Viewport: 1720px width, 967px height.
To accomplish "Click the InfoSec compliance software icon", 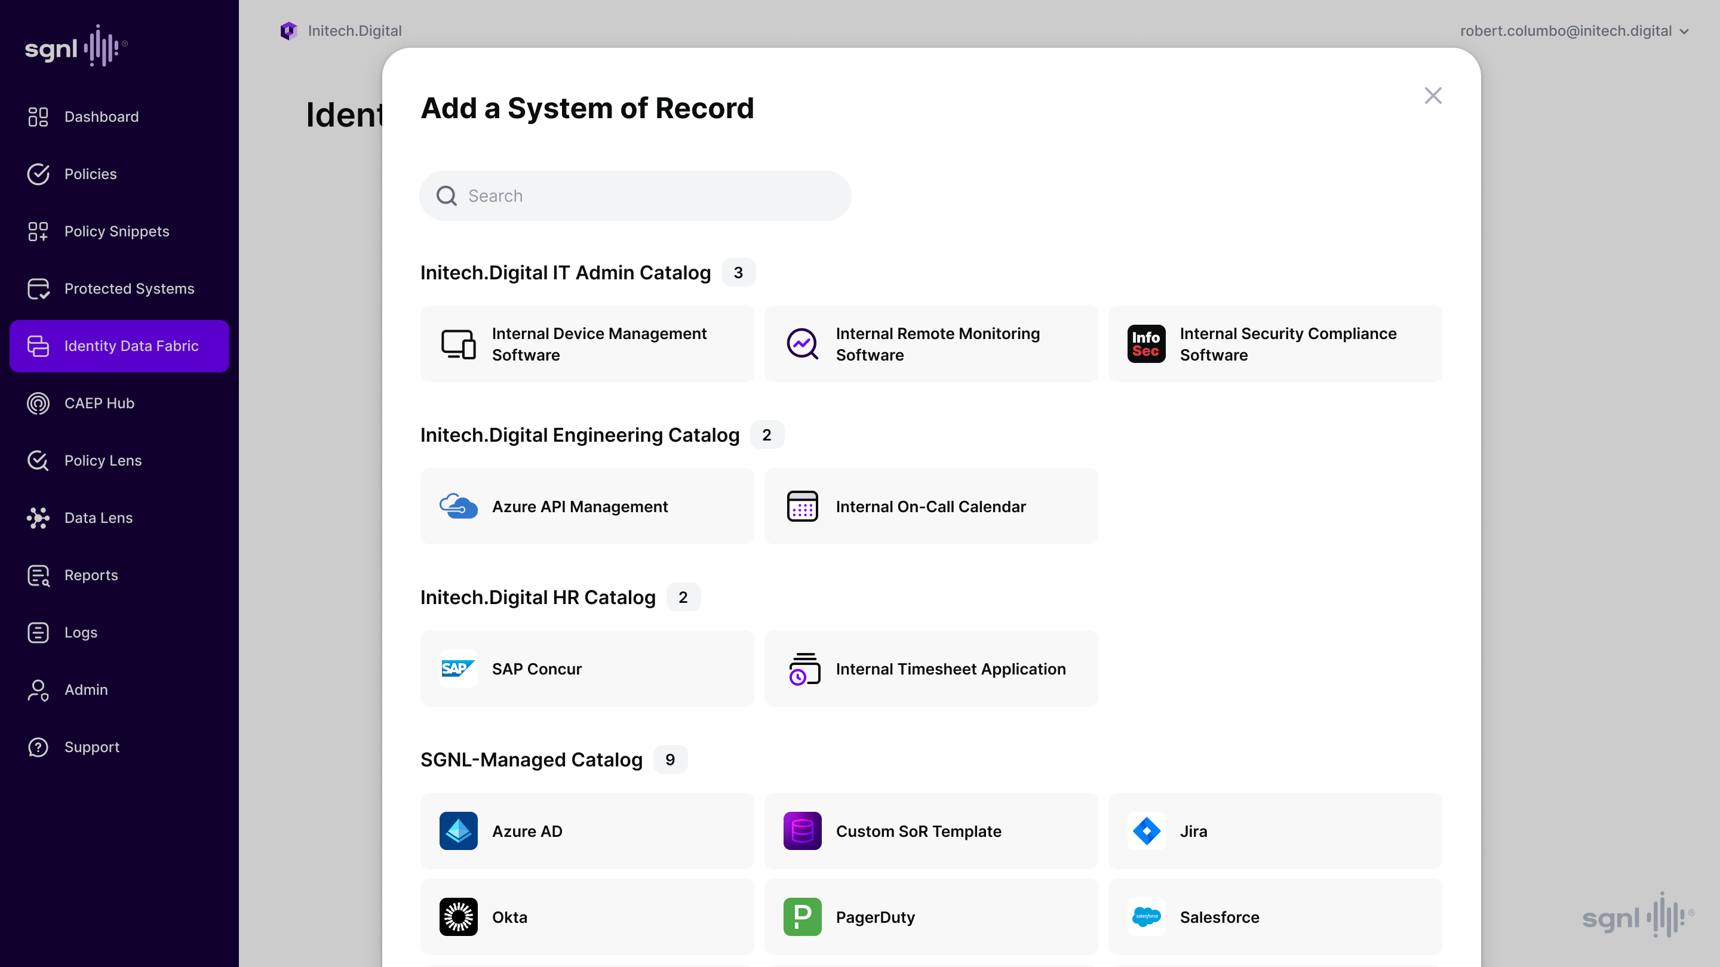I will [x=1146, y=344].
